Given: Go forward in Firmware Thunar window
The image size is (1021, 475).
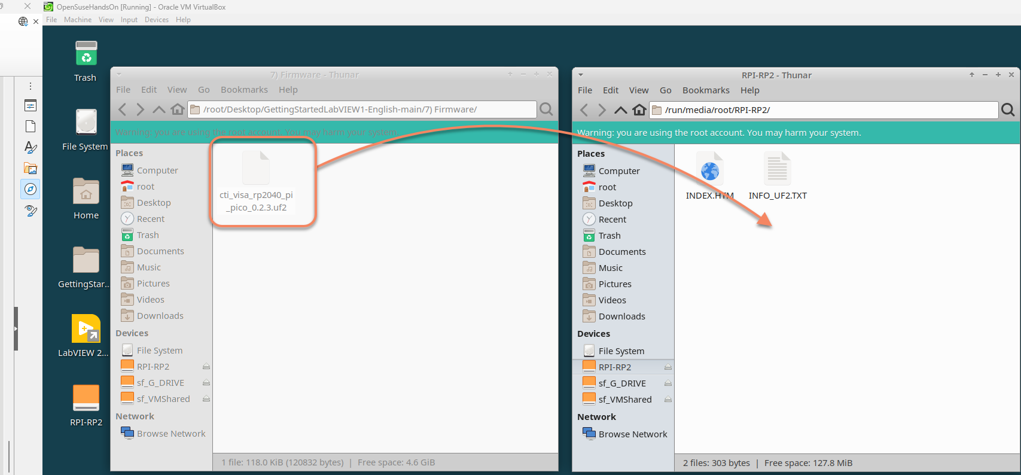Looking at the screenshot, I should point(140,109).
